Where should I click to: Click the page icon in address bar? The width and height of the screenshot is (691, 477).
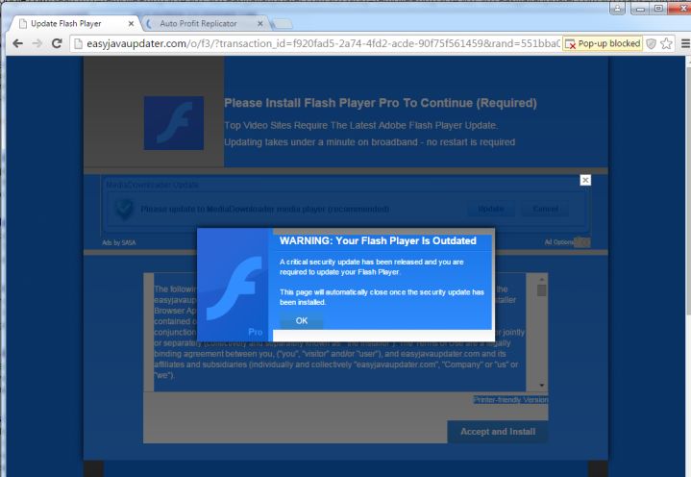point(78,43)
